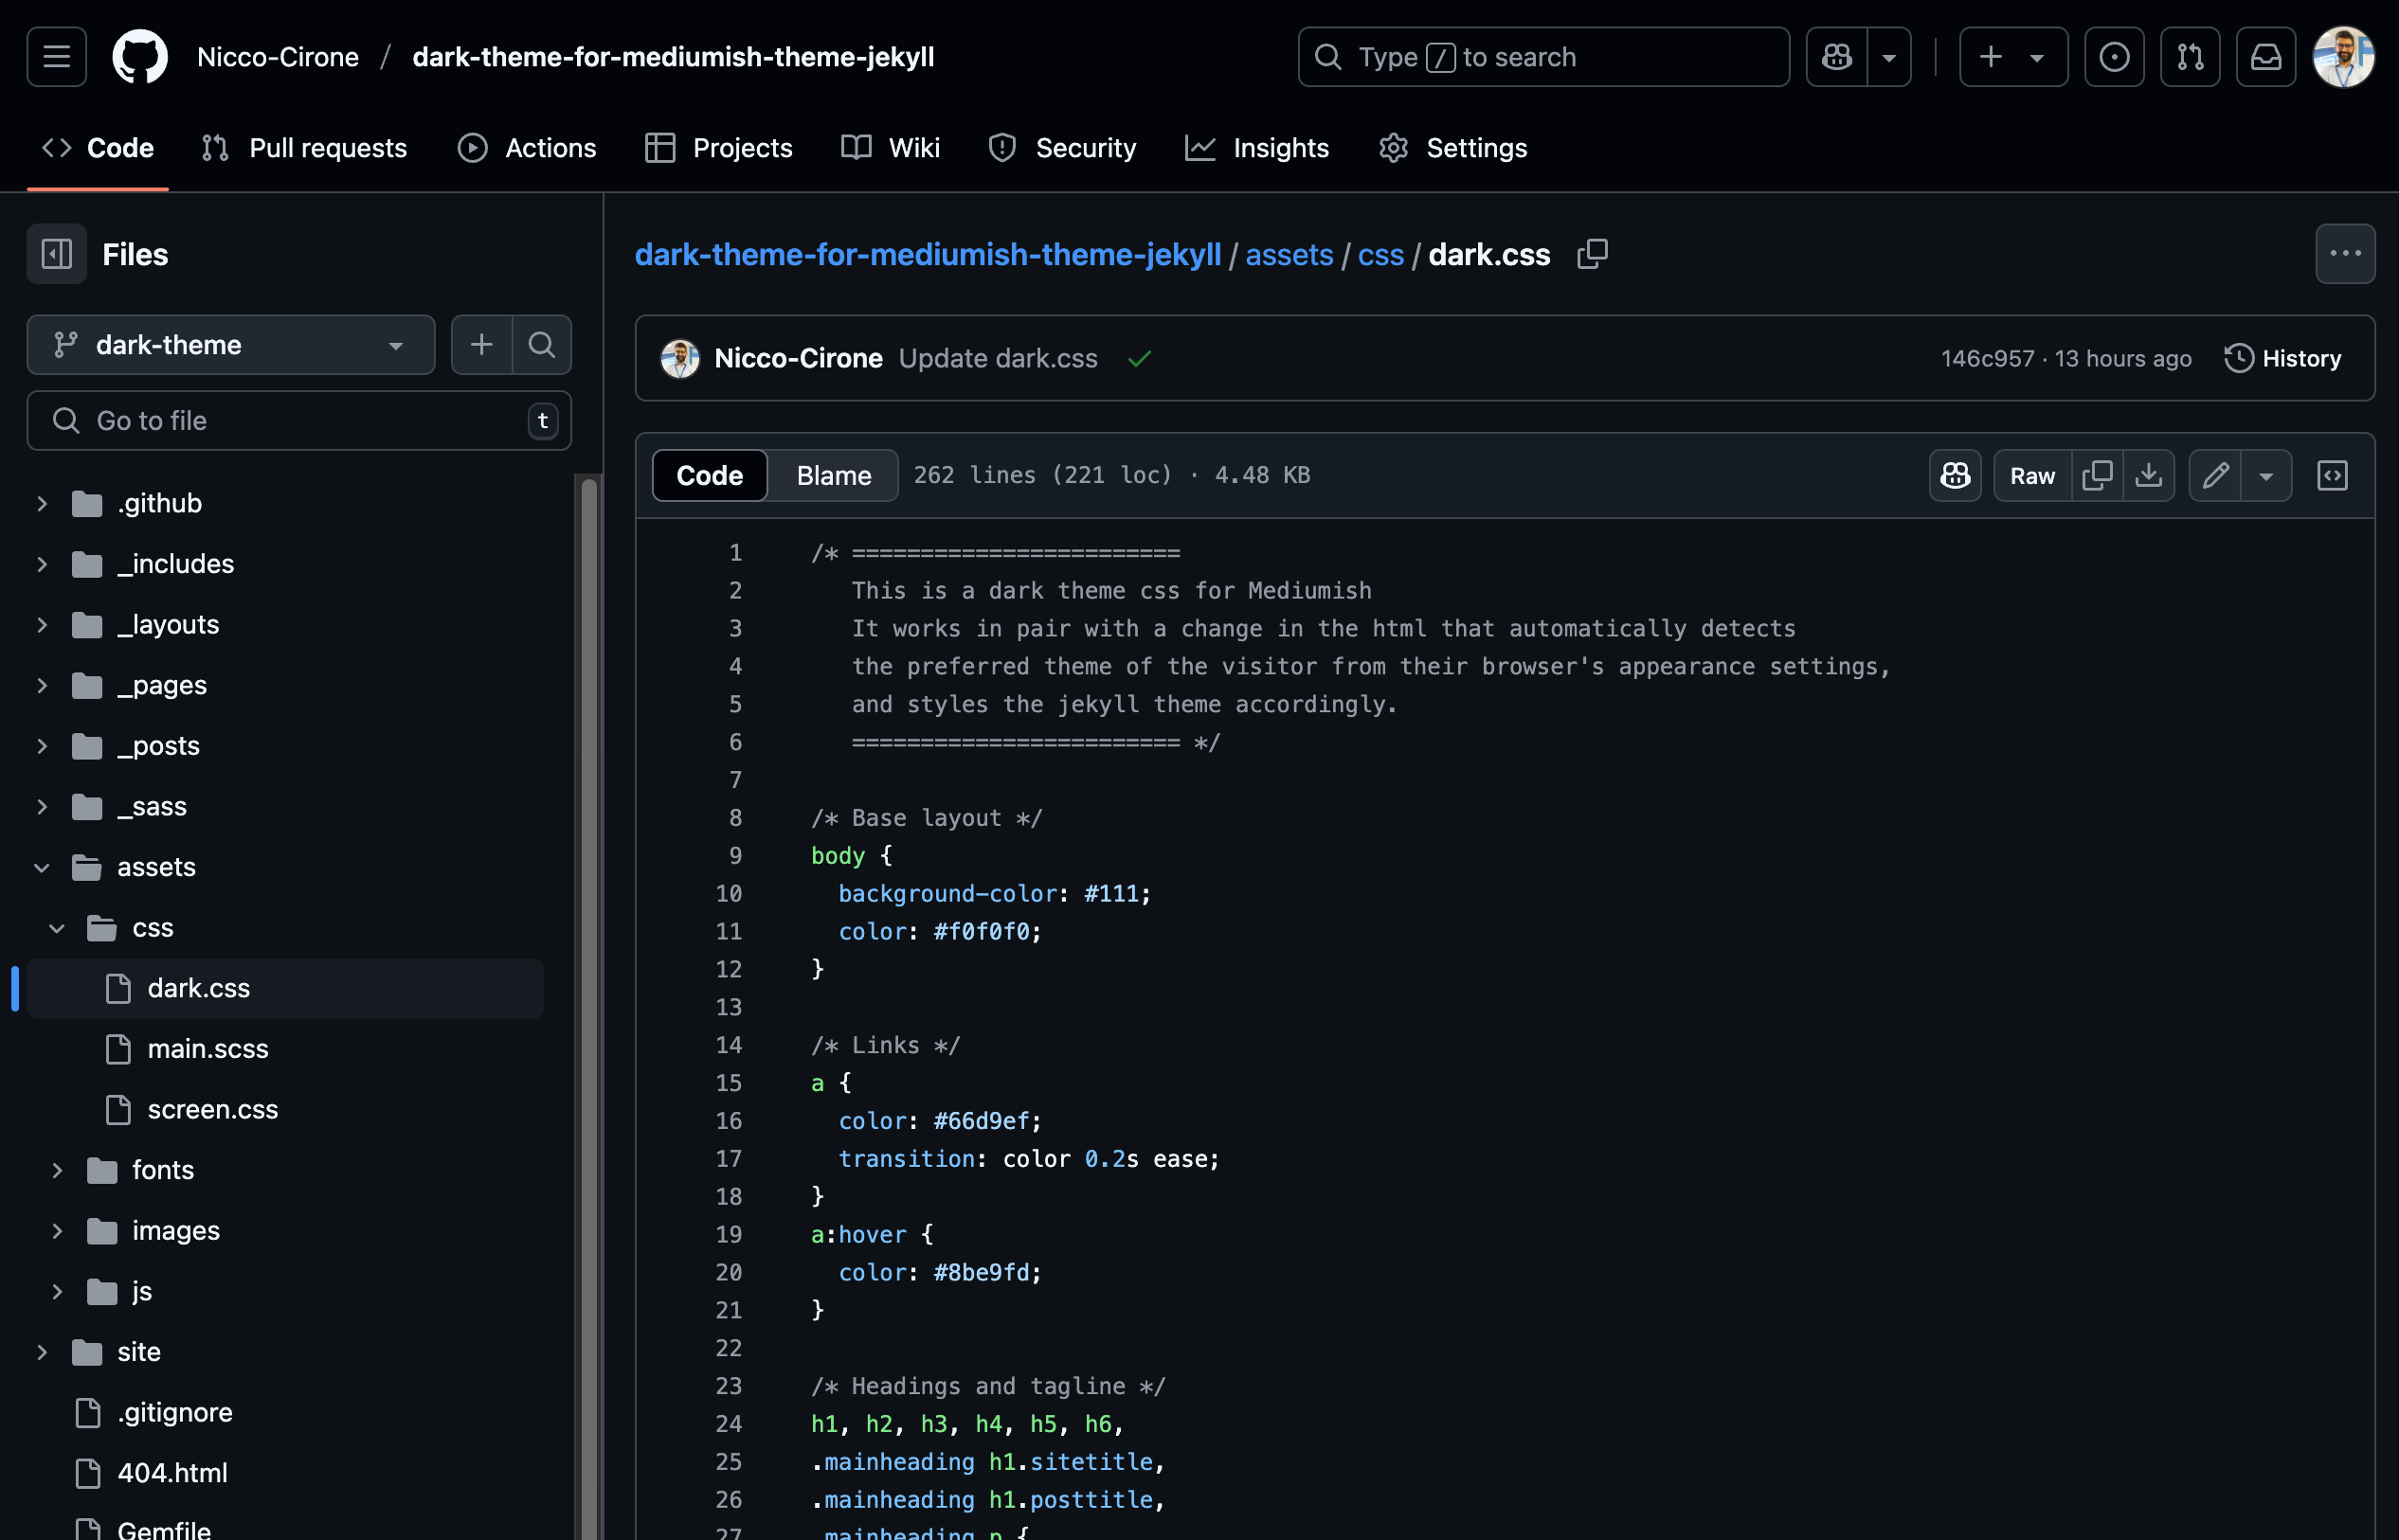Click the add file plus button

(x=481, y=345)
